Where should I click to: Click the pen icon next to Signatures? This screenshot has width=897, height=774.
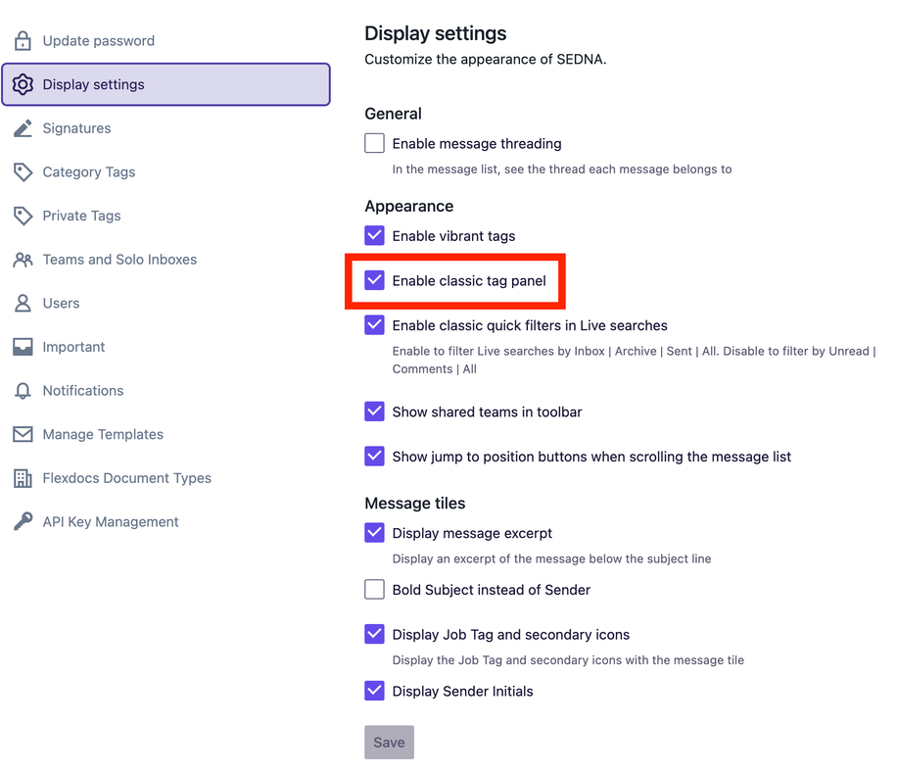23,128
